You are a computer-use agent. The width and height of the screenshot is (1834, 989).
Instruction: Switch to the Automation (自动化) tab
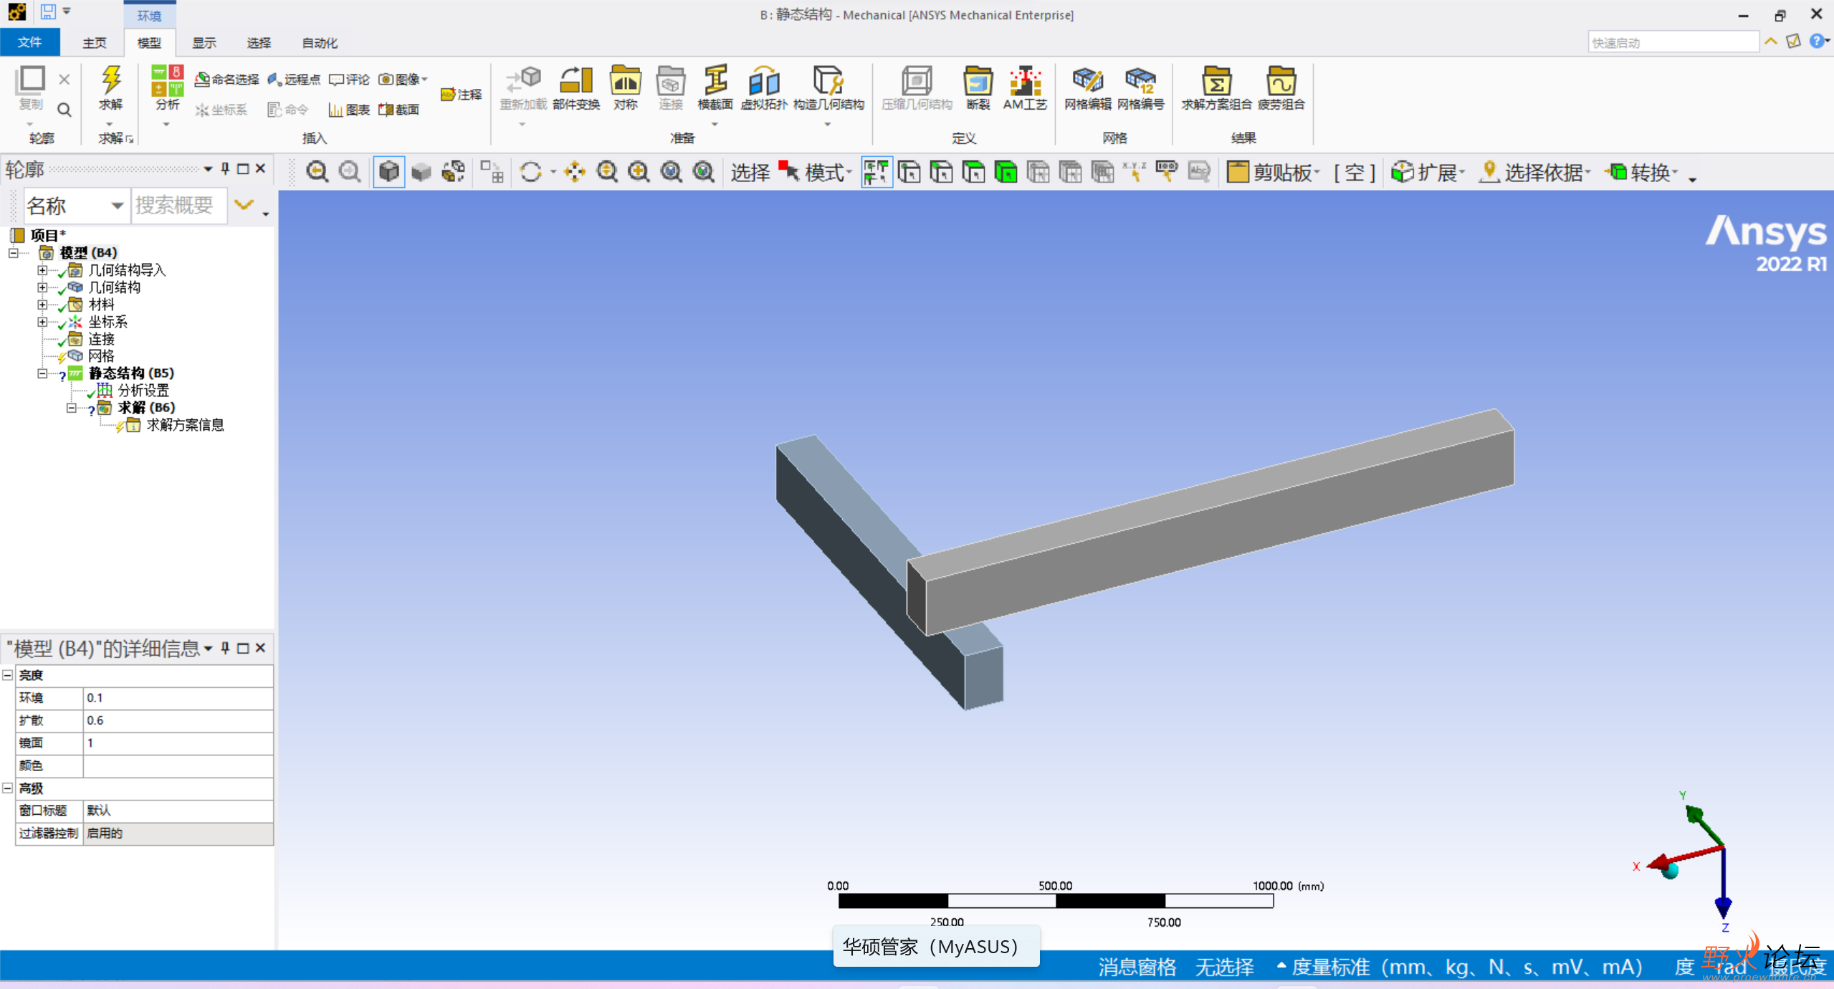click(320, 43)
